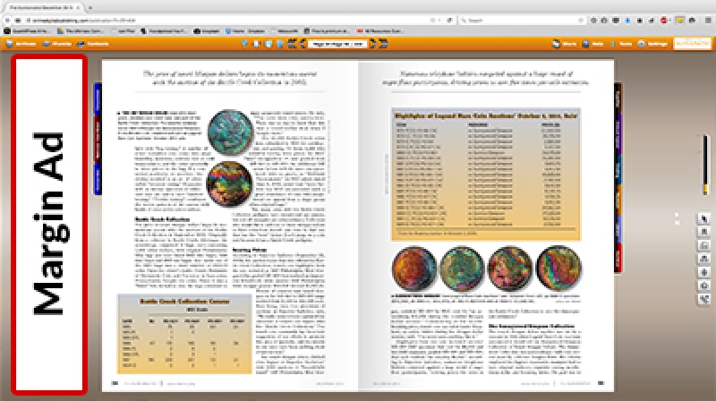Select the top blue section tab on left page edge

coord(98,99)
